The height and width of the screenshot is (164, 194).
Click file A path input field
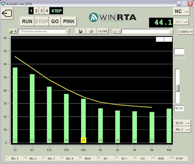coord(42,31)
